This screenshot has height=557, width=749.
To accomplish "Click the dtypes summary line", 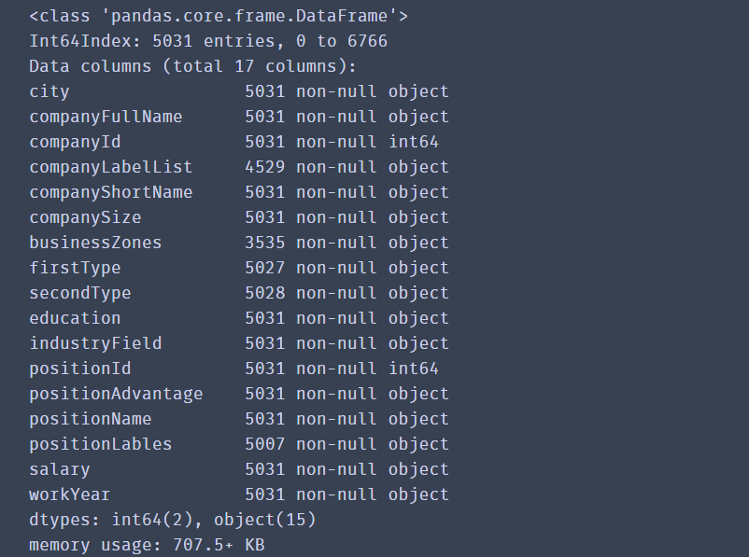I will pyautogui.click(x=173, y=521).
